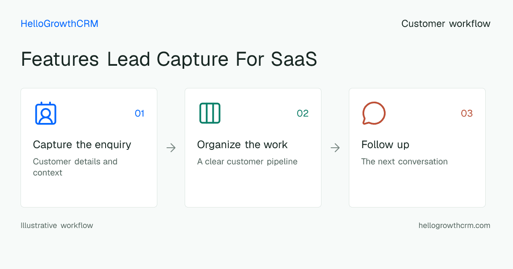Visit hellogrowthcrm.com footer link
Viewport: 513px width, 269px height.
click(x=454, y=225)
